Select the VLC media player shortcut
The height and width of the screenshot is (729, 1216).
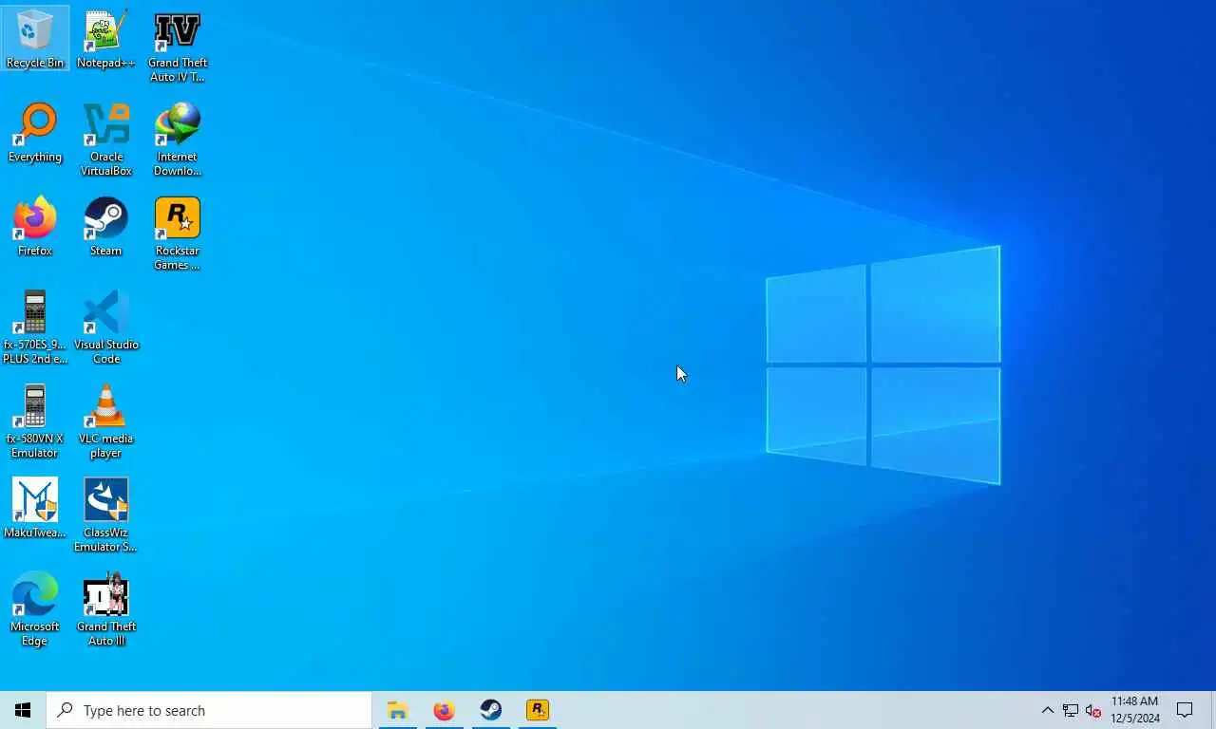[105, 421]
